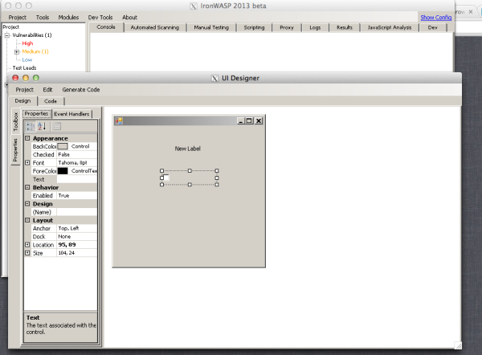Click the Font value Tahoma, 8pt

[77, 162]
